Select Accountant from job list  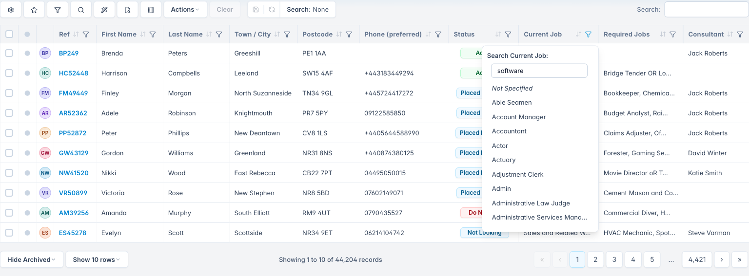(509, 131)
